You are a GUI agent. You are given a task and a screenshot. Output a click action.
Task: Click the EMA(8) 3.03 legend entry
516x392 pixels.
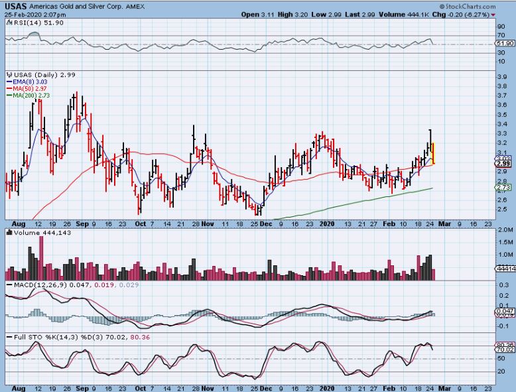pyautogui.click(x=27, y=82)
